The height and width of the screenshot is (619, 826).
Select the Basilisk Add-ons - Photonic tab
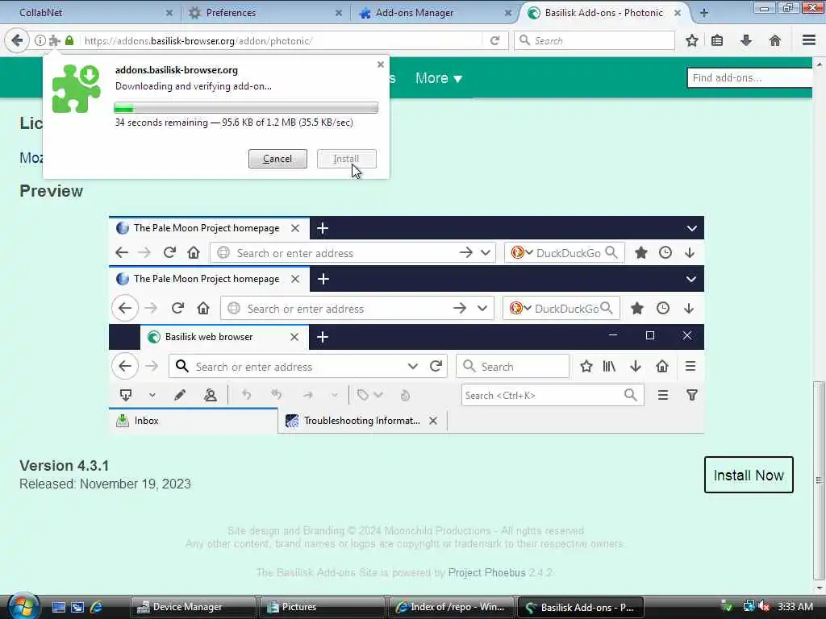pos(603,13)
